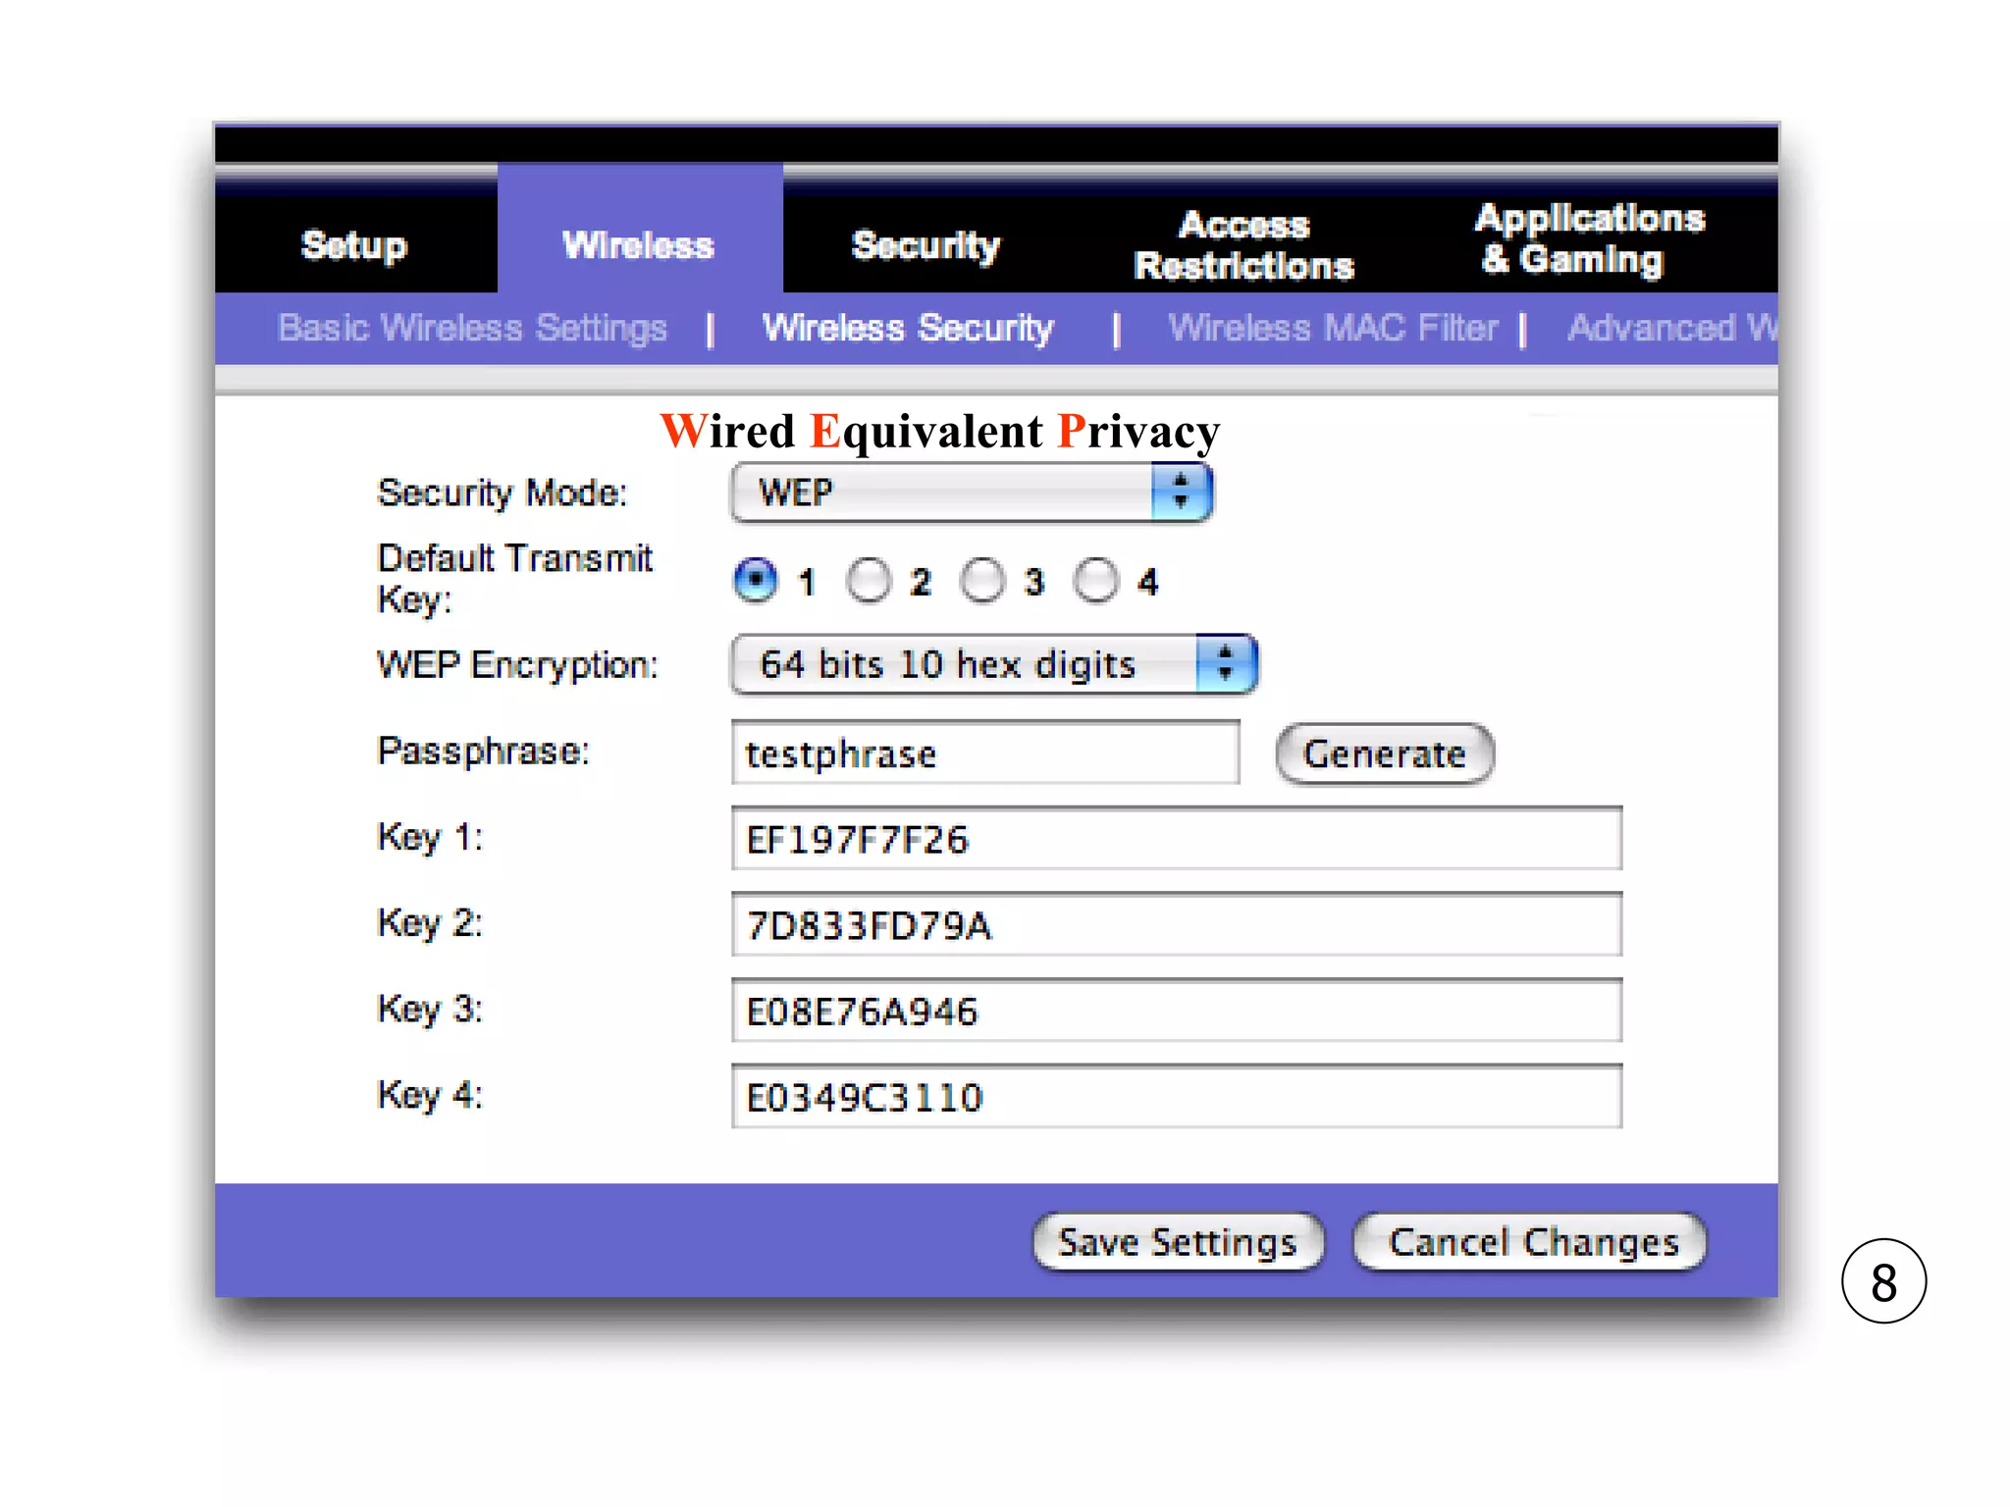The height and width of the screenshot is (1507, 2010).
Task: Choose default transmit key 4
Action: pos(1095,581)
